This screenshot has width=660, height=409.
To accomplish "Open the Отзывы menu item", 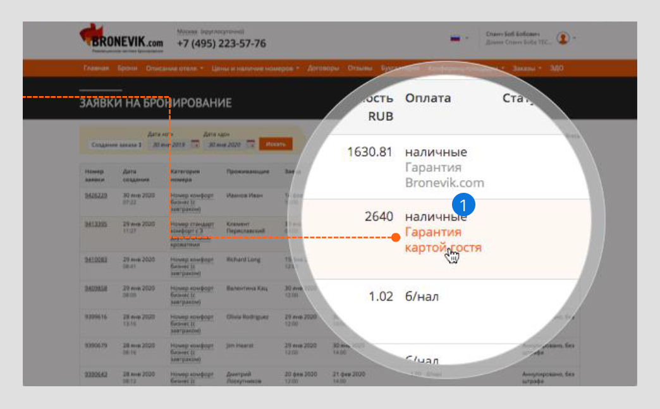I will pos(360,68).
